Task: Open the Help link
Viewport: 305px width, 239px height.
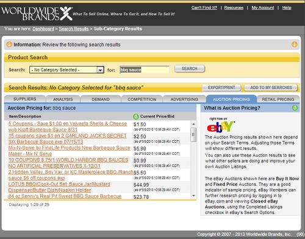Action: [x=287, y=8]
